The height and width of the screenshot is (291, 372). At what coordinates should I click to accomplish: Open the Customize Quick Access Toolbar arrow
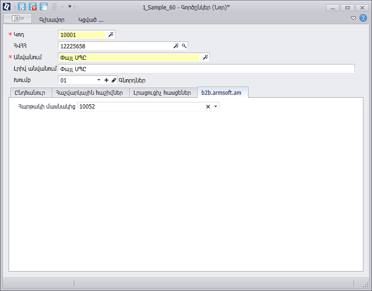(x=70, y=7)
